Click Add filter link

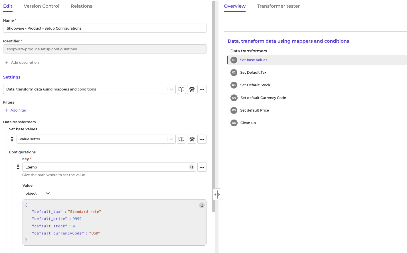15,110
